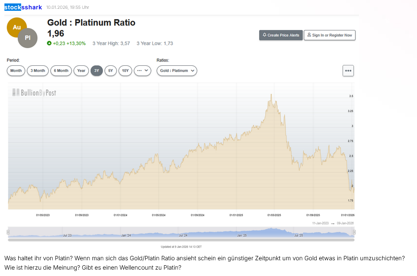The height and width of the screenshot is (276, 417).
Task: Click Create Price Alerts button
Action: (281, 35)
